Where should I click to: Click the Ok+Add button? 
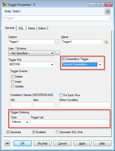pyautogui.click(x=42, y=143)
